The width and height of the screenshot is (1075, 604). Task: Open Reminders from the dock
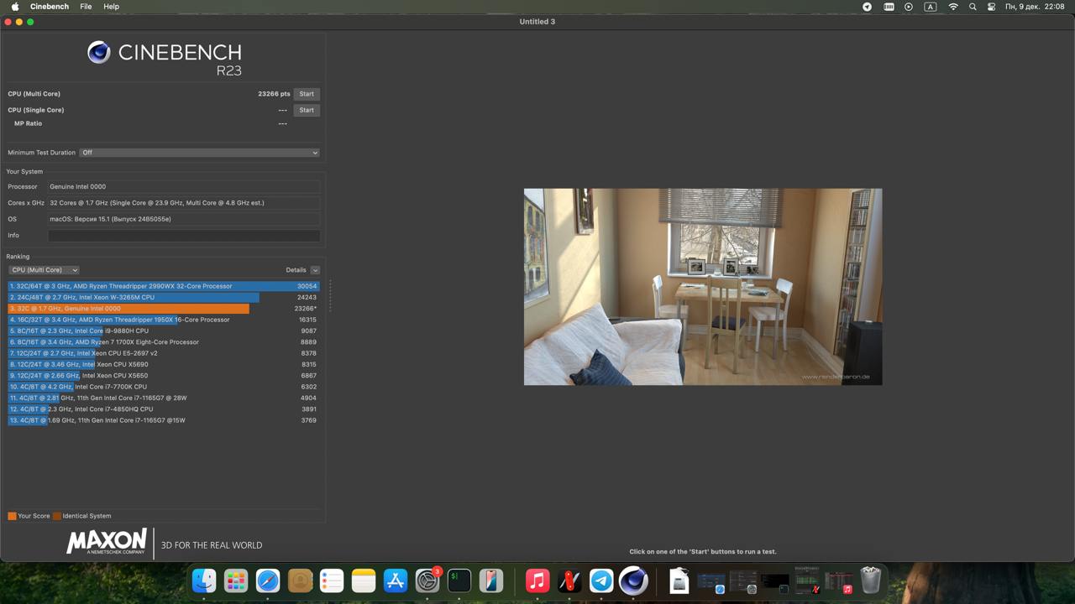332,581
